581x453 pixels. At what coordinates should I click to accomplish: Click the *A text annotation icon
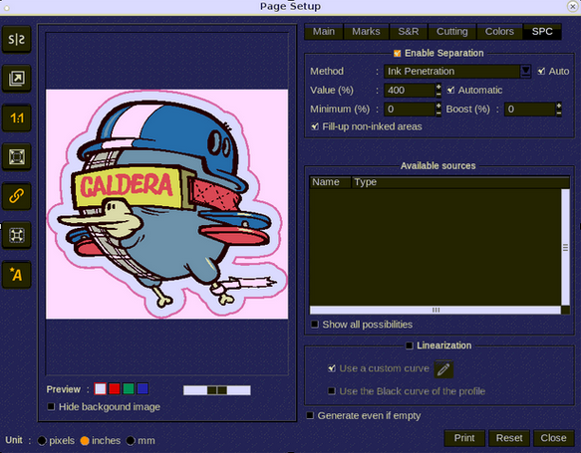pyautogui.click(x=16, y=275)
